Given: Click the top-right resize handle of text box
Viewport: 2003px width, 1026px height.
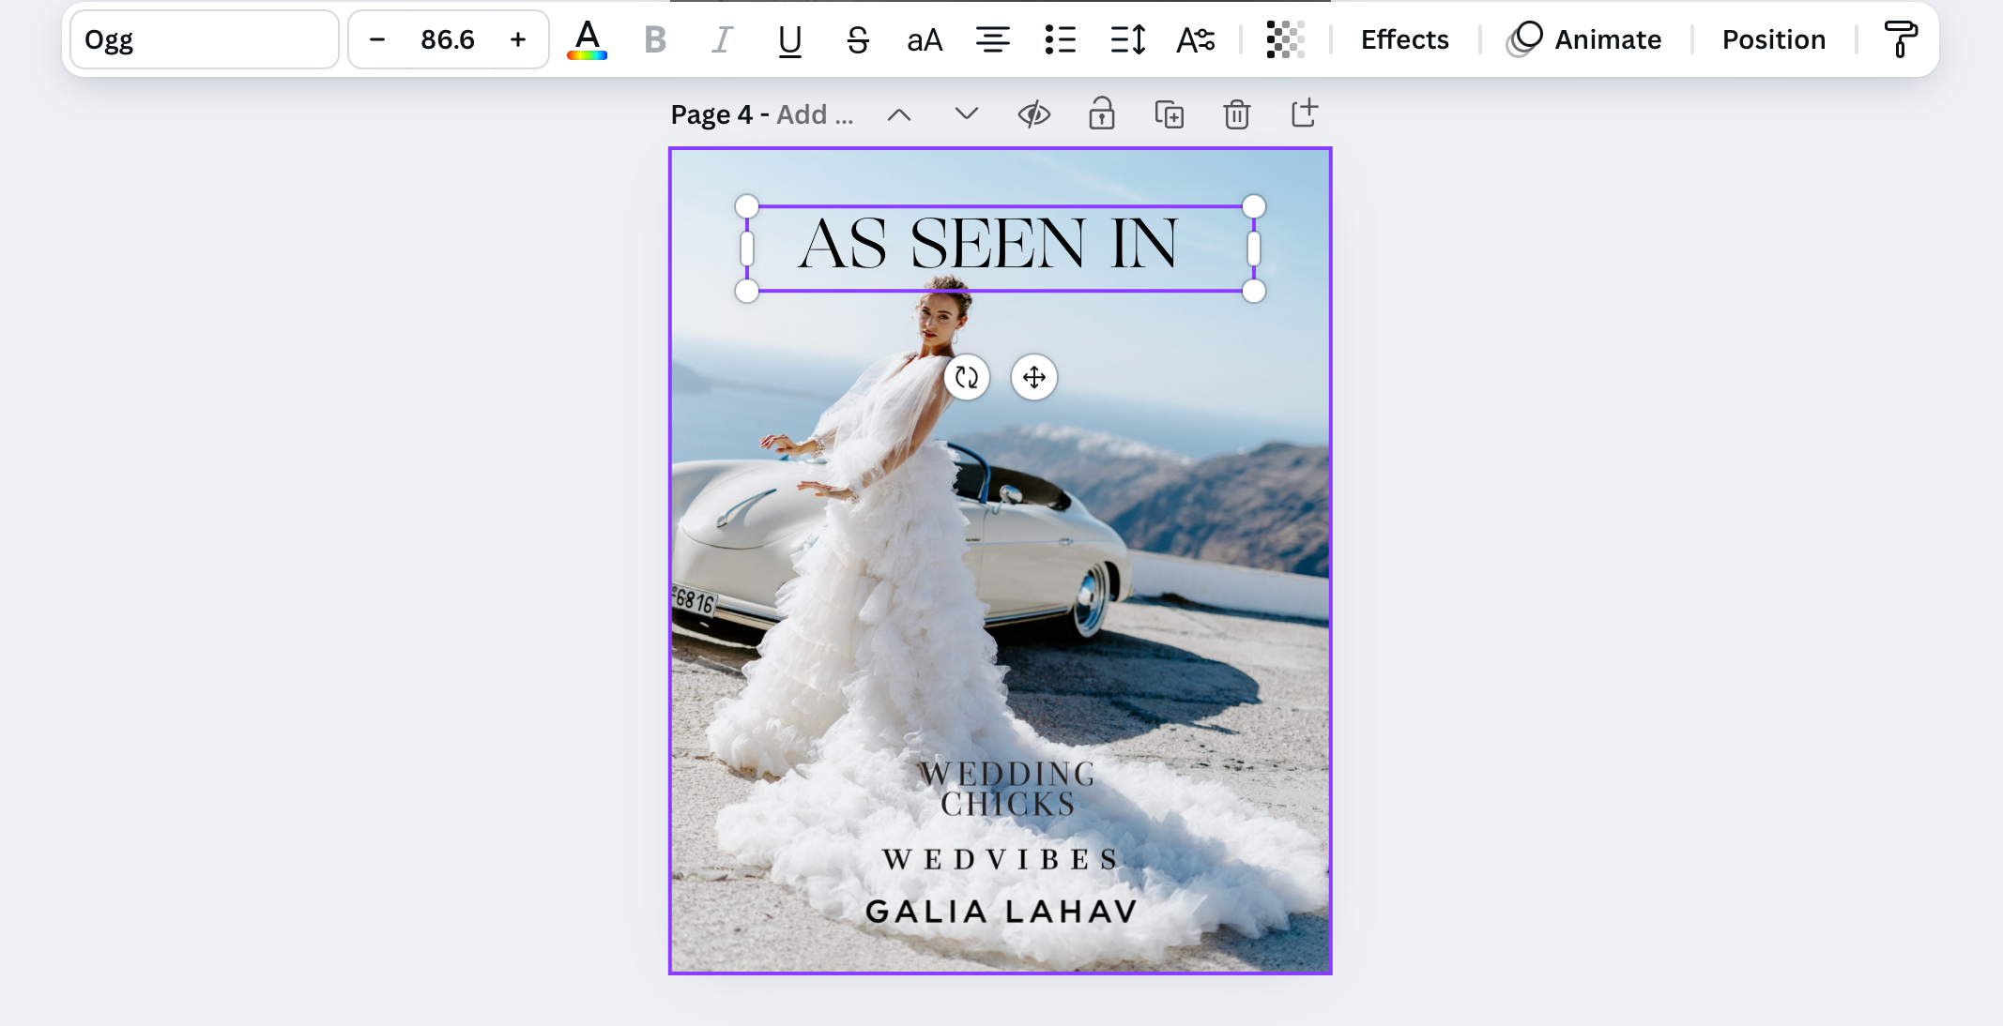Looking at the screenshot, I should point(1254,206).
